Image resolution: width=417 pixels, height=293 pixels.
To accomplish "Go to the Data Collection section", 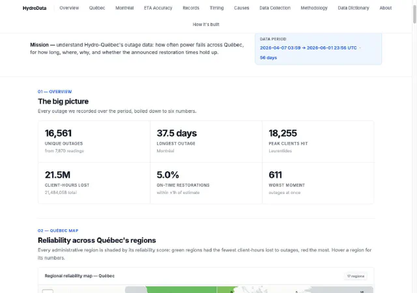I will pos(275,8).
